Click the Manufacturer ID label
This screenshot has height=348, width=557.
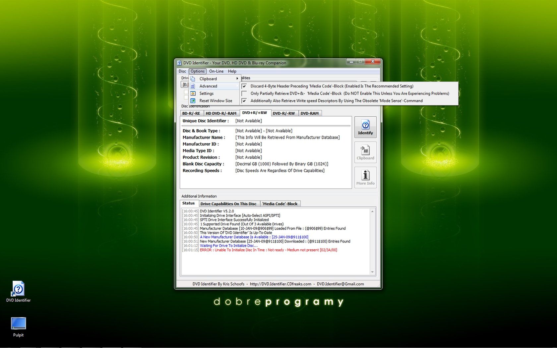201,144
